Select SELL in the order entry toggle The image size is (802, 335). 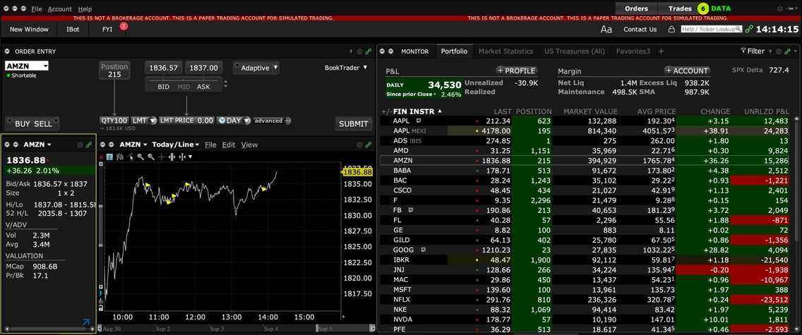(x=43, y=123)
